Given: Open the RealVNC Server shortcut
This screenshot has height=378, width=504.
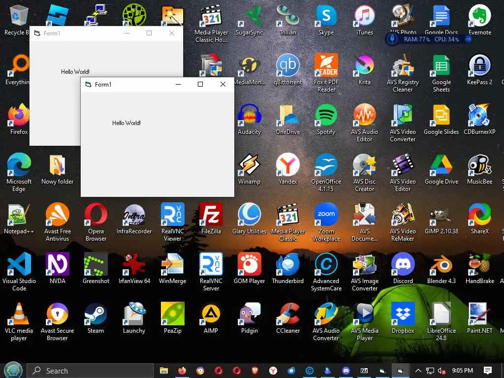Looking at the screenshot, I should [211, 272].
